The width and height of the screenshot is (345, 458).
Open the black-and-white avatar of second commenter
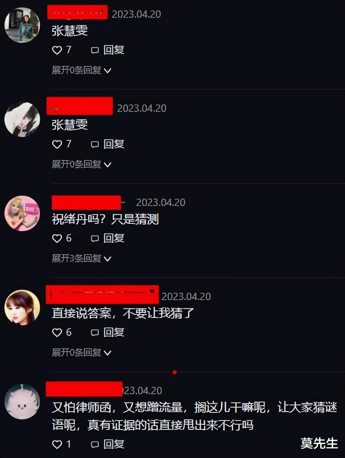(x=22, y=119)
